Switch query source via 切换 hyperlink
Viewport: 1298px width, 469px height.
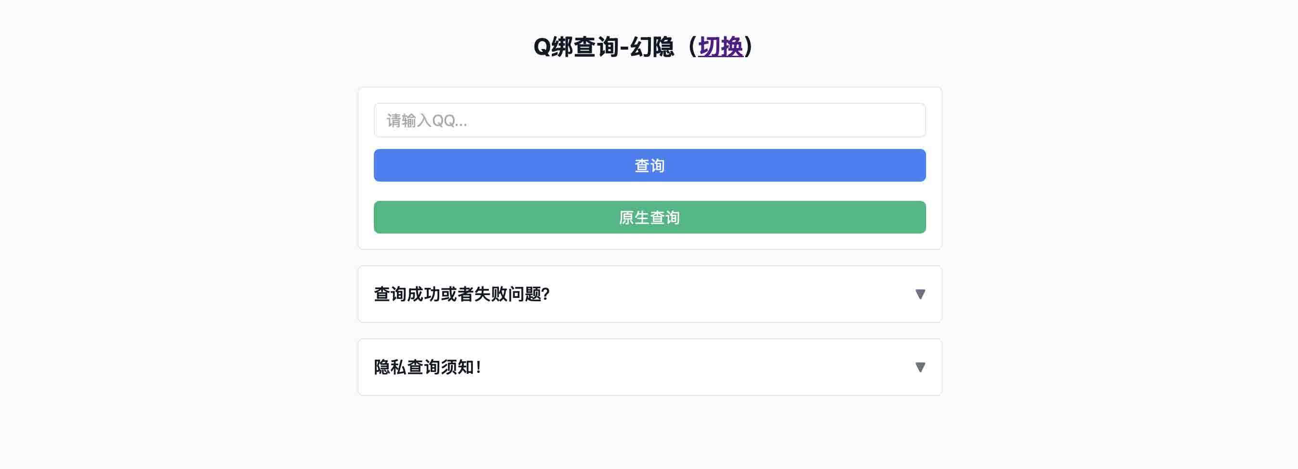pos(720,47)
